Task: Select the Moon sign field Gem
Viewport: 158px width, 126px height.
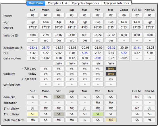Action: [46, 22]
